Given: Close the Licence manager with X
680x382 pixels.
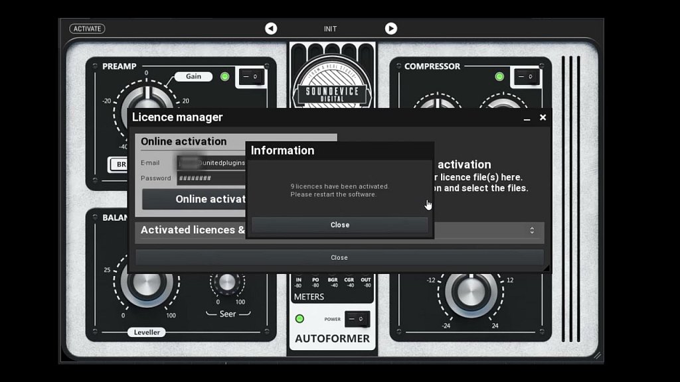Looking at the screenshot, I should click(543, 117).
